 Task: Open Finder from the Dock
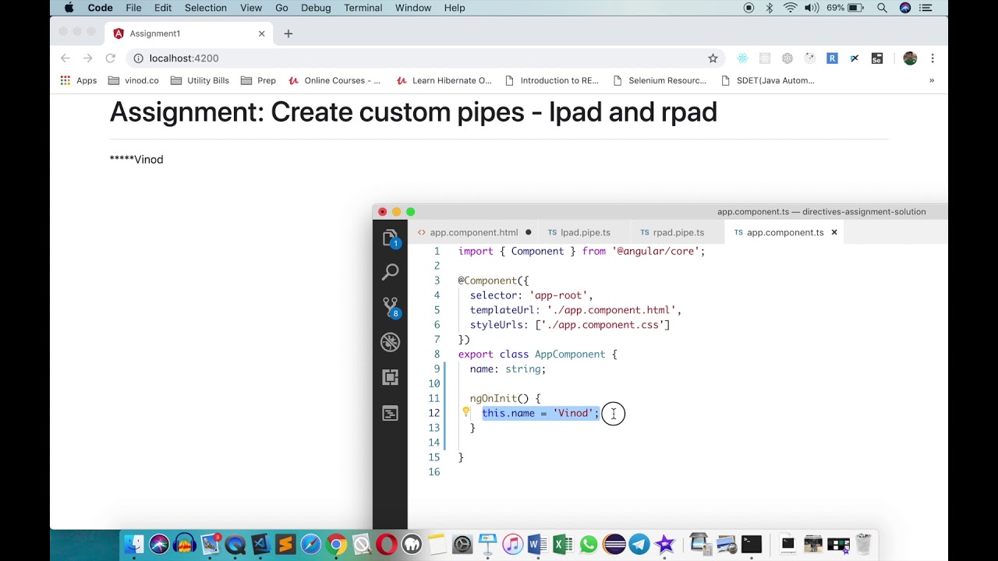134,544
